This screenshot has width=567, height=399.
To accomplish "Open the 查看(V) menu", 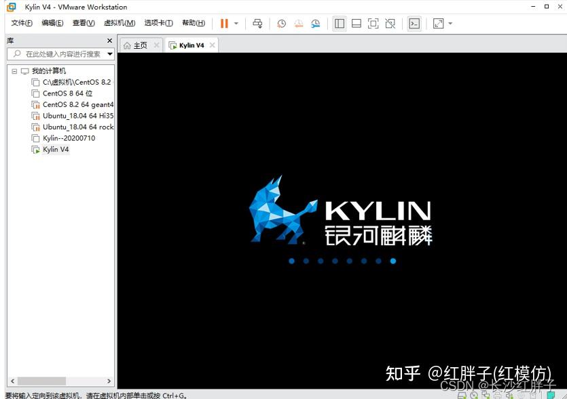I will click(84, 23).
